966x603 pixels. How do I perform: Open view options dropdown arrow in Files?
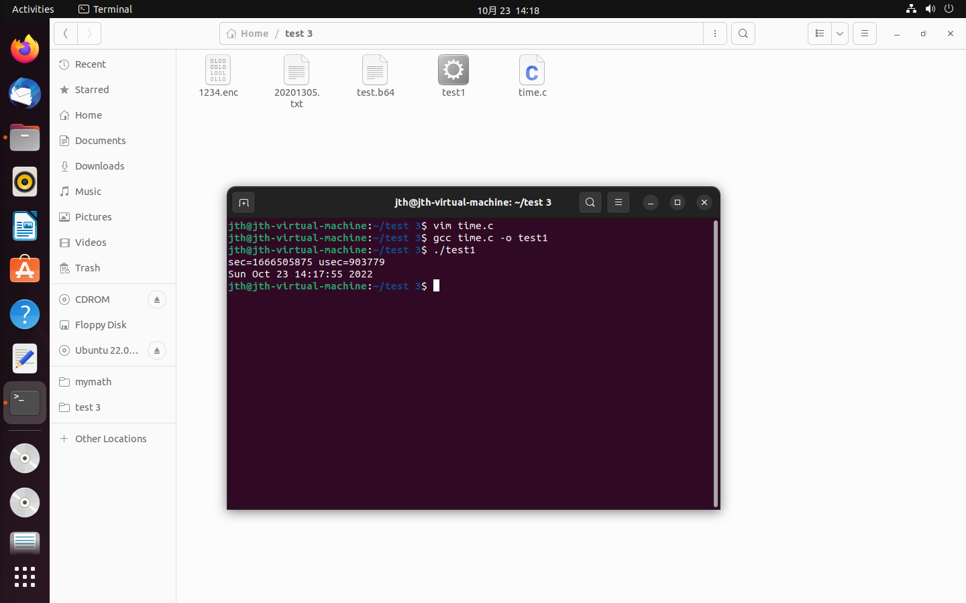[840, 33]
